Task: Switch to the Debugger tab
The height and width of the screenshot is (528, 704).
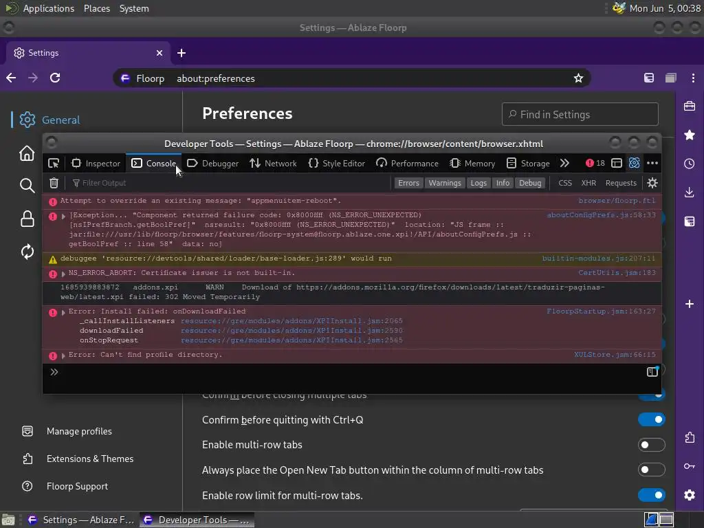Action: [213, 164]
